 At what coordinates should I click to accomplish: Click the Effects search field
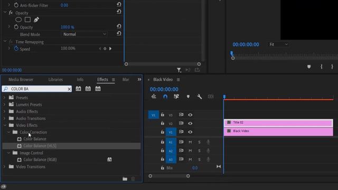point(37,89)
